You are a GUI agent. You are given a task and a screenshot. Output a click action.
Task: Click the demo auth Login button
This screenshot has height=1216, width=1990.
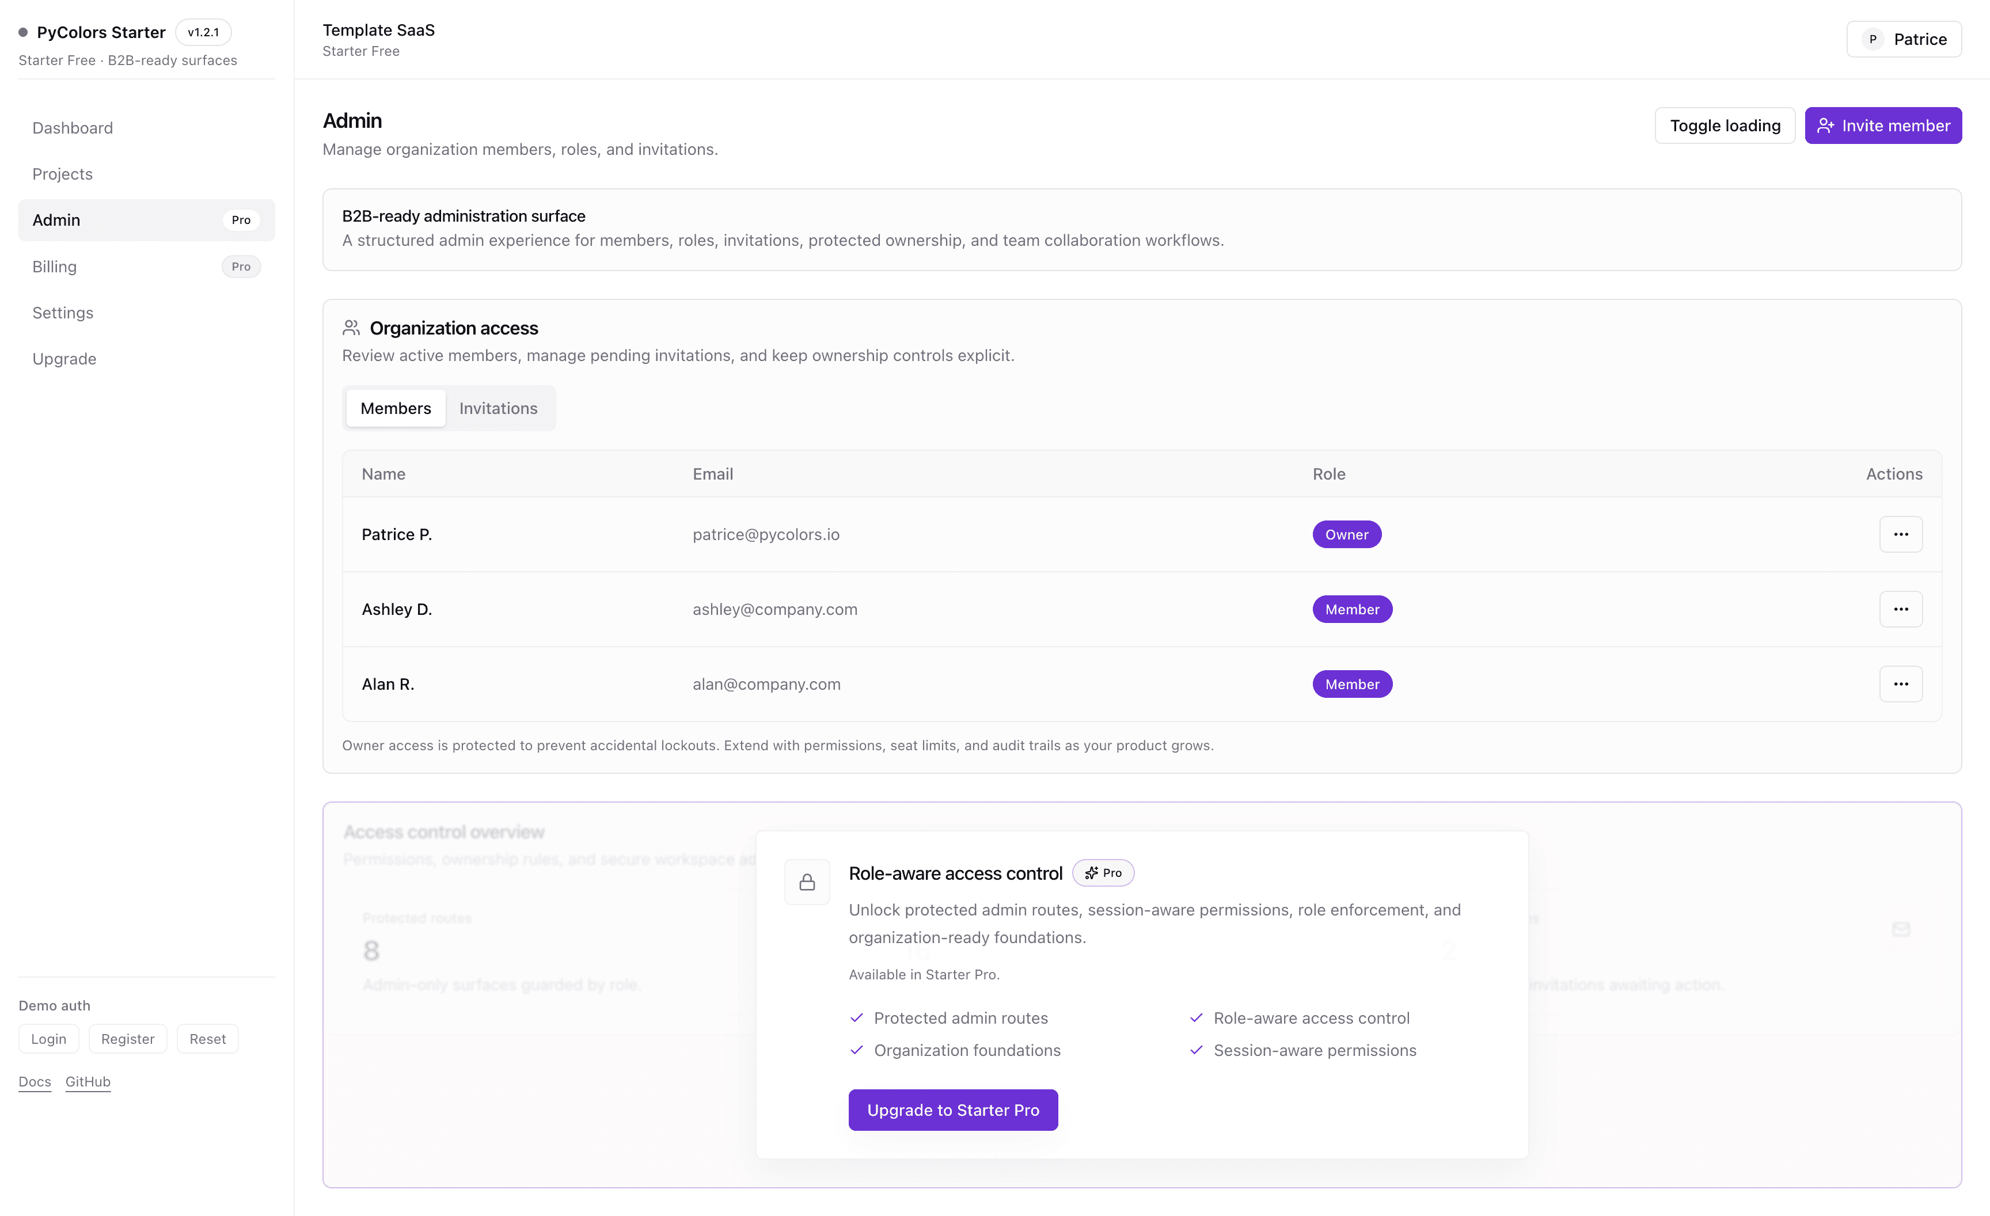(48, 1038)
